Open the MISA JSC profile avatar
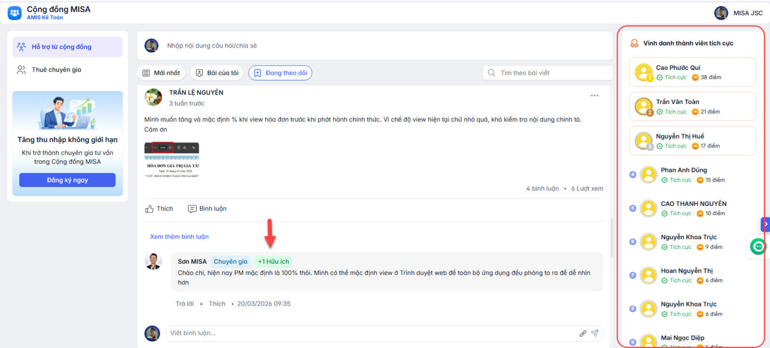This screenshot has width=770, height=348. click(721, 13)
